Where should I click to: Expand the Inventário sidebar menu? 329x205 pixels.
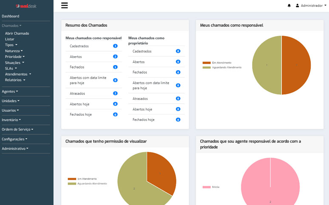(11, 120)
